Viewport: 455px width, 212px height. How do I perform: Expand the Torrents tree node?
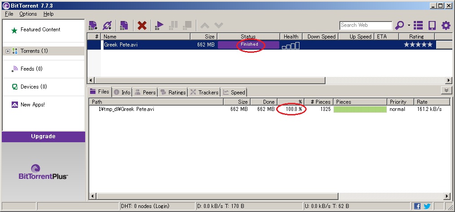(8, 51)
